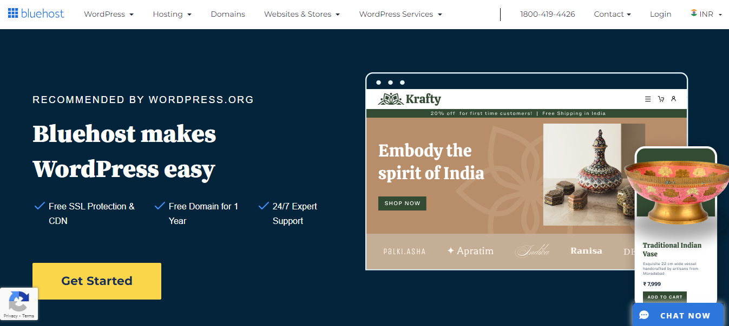Screen dimensions: 729x326
Task: Open the reCAPTCHA Privacy link
Action: tap(10, 316)
